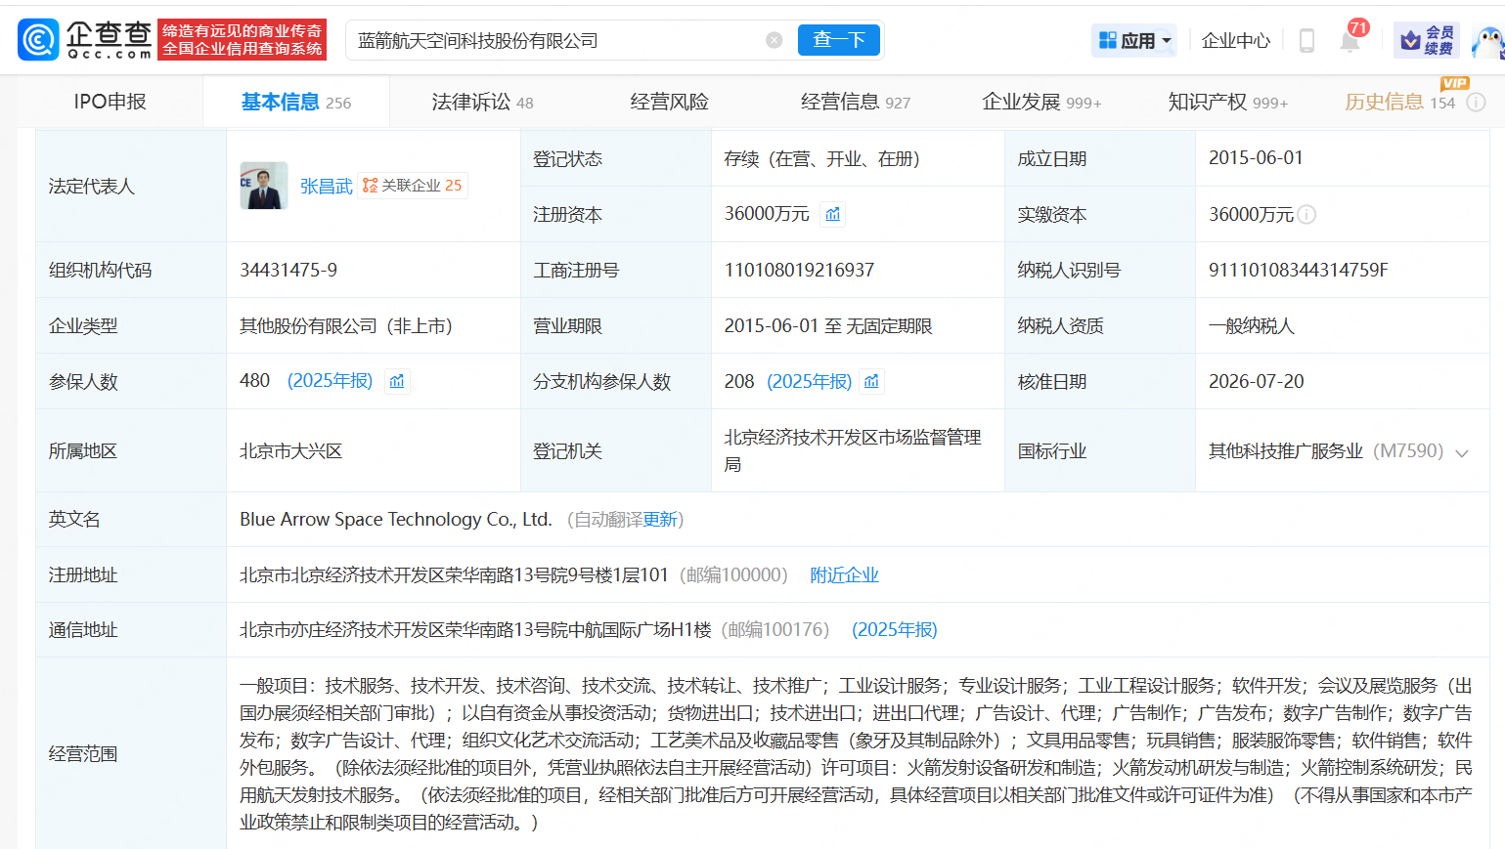Click the 纳税人资质 value 一般纳税人
The width and height of the screenshot is (1505, 849).
tap(1251, 325)
